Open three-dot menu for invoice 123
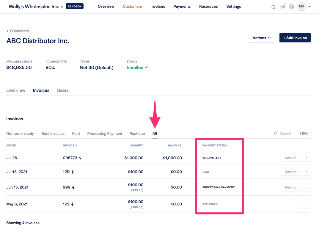This screenshot has width=319, height=241. tap(306, 204)
